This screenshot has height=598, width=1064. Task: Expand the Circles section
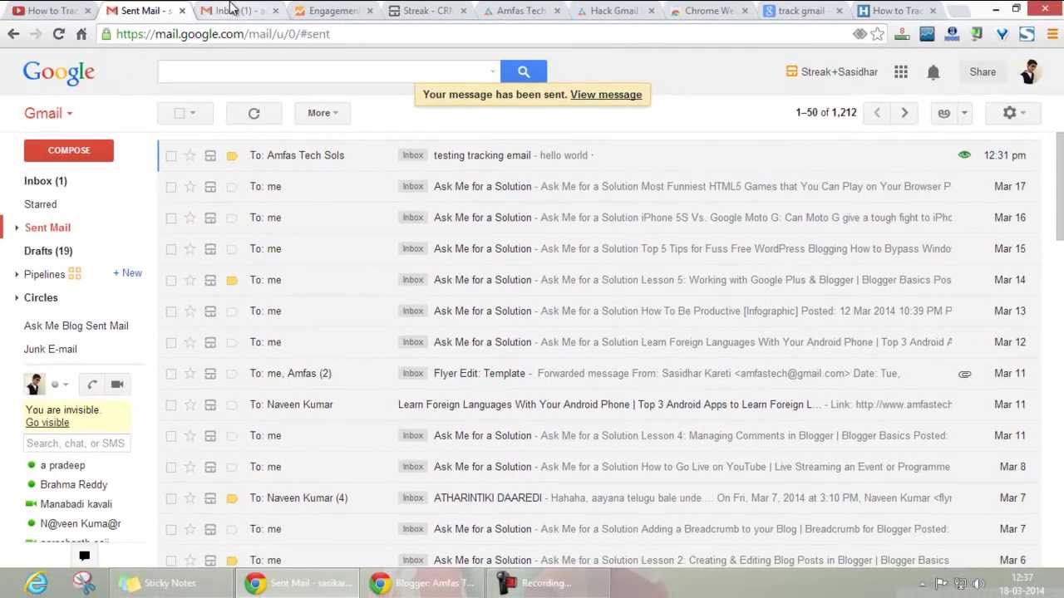pos(17,297)
